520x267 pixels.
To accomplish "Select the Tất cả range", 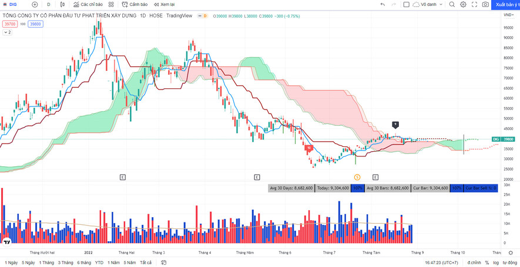I will point(146,263).
